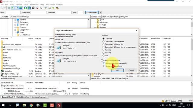Screen dimensions: 193x108
Task: Open the Edit menu
Action: (x=7, y=4)
